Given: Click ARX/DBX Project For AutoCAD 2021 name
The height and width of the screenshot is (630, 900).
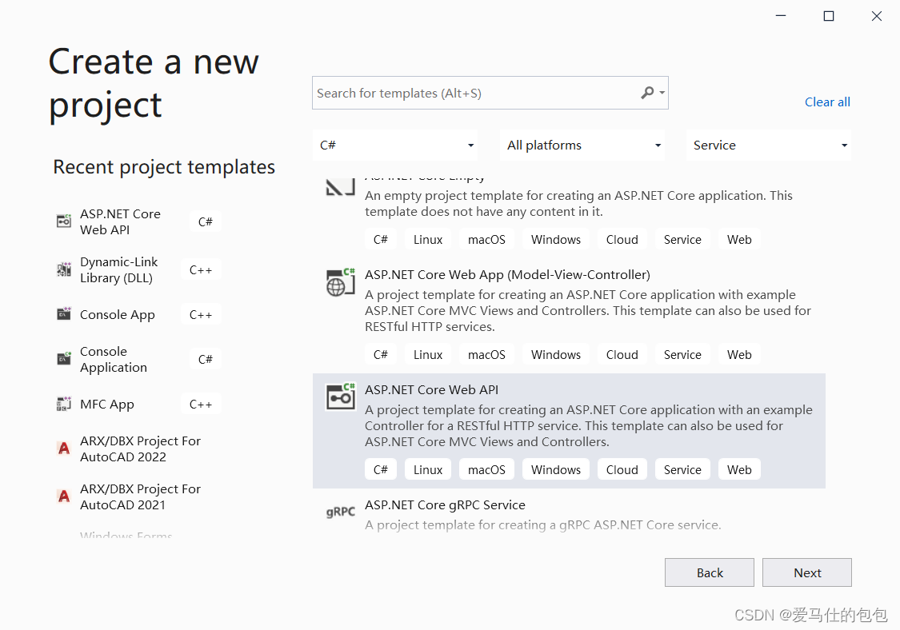Looking at the screenshot, I should click(x=141, y=497).
